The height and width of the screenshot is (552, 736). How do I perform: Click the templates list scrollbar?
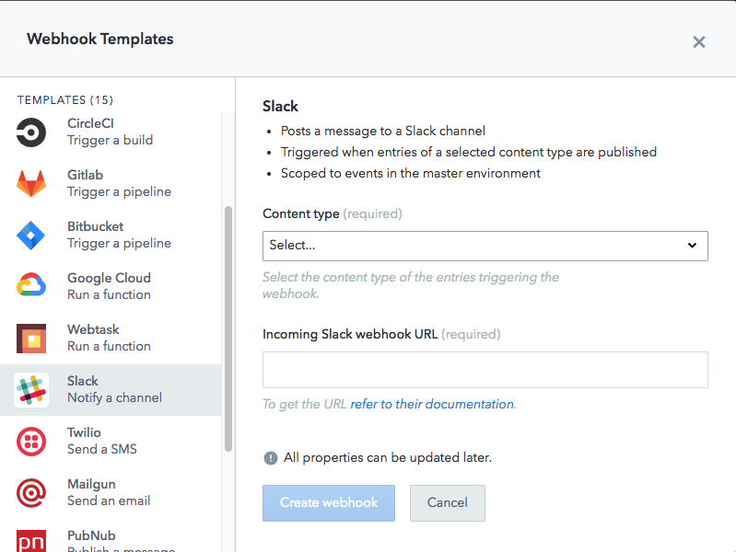228,327
